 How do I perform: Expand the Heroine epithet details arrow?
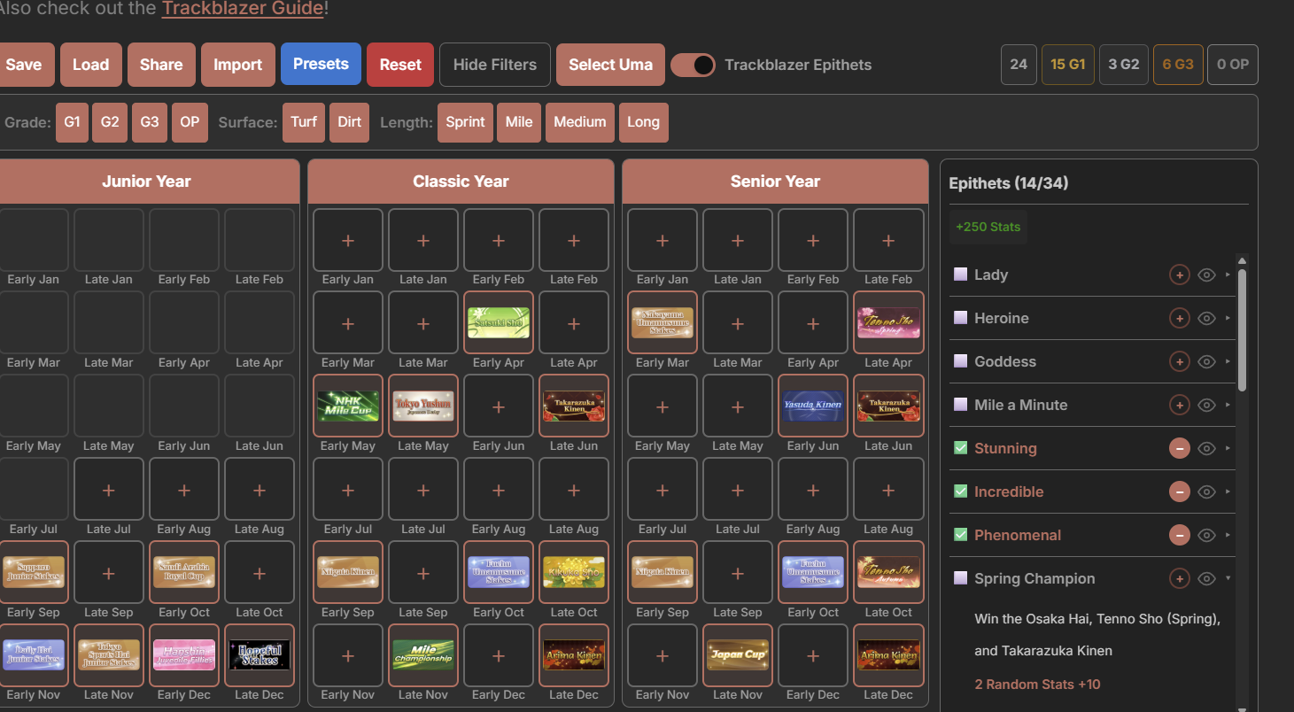[1228, 318]
